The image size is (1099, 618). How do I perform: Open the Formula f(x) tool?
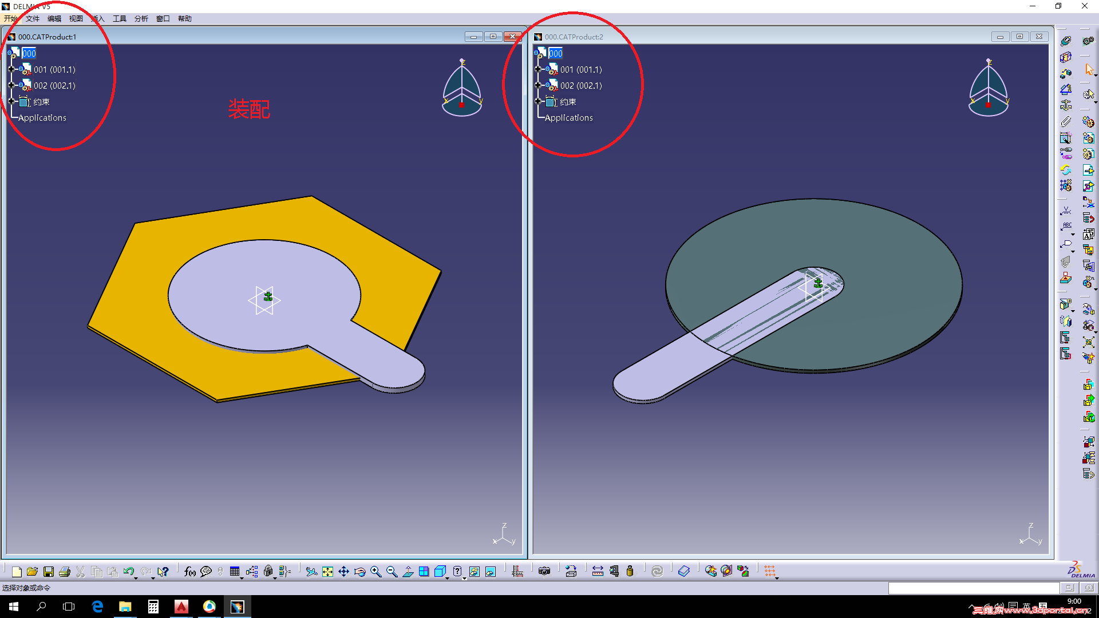[x=189, y=572]
